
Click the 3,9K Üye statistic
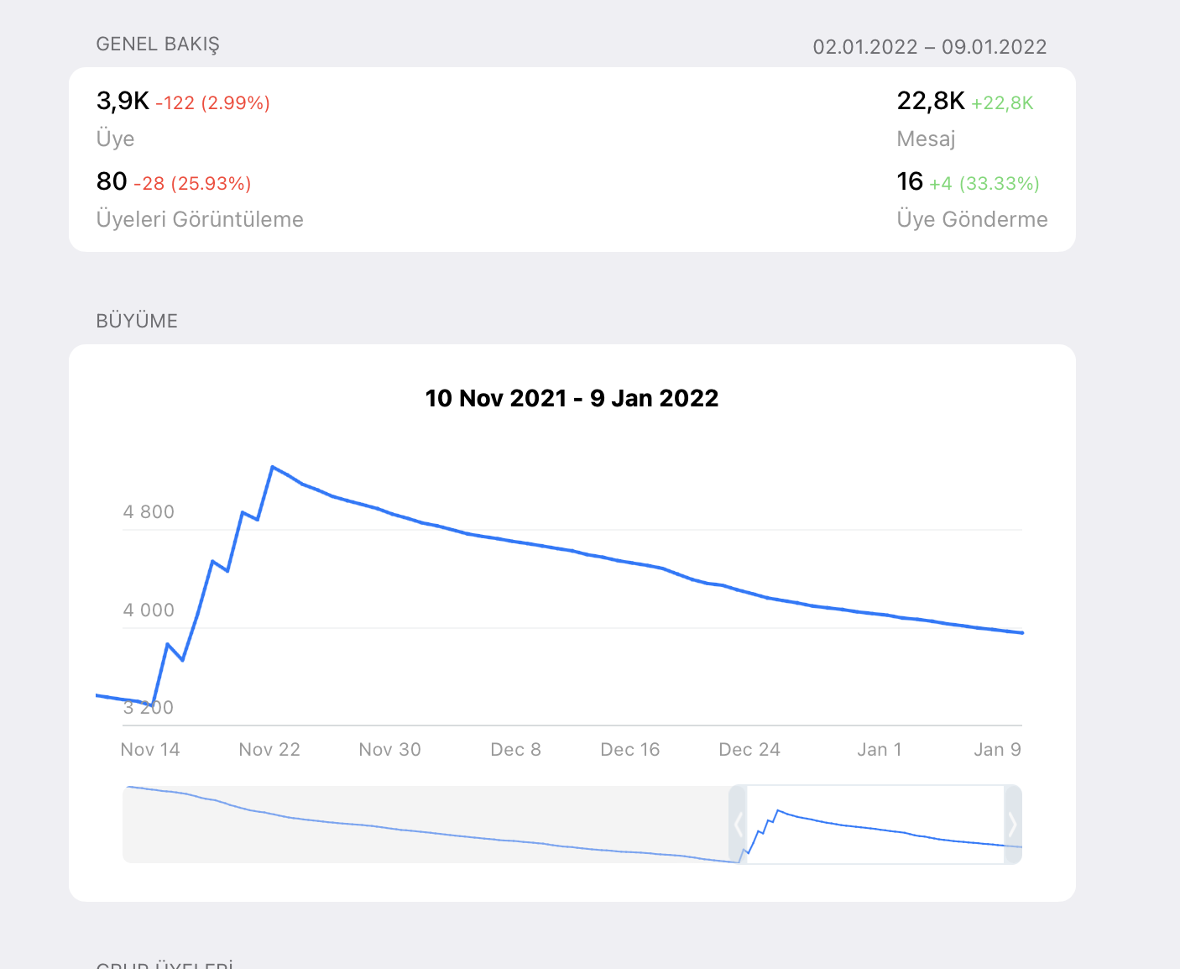tap(123, 102)
